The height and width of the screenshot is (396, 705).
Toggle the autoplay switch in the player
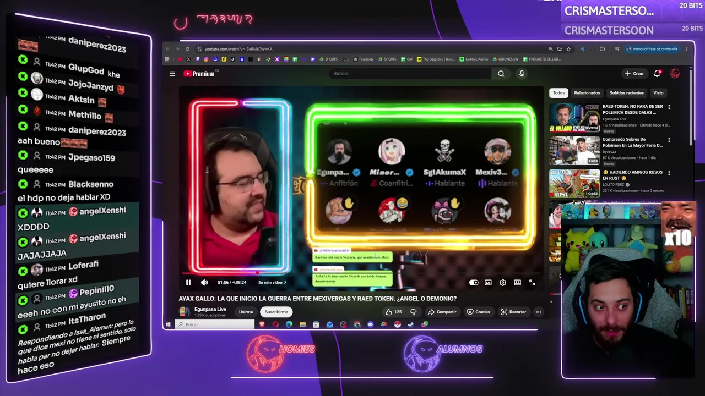tap(474, 283)
